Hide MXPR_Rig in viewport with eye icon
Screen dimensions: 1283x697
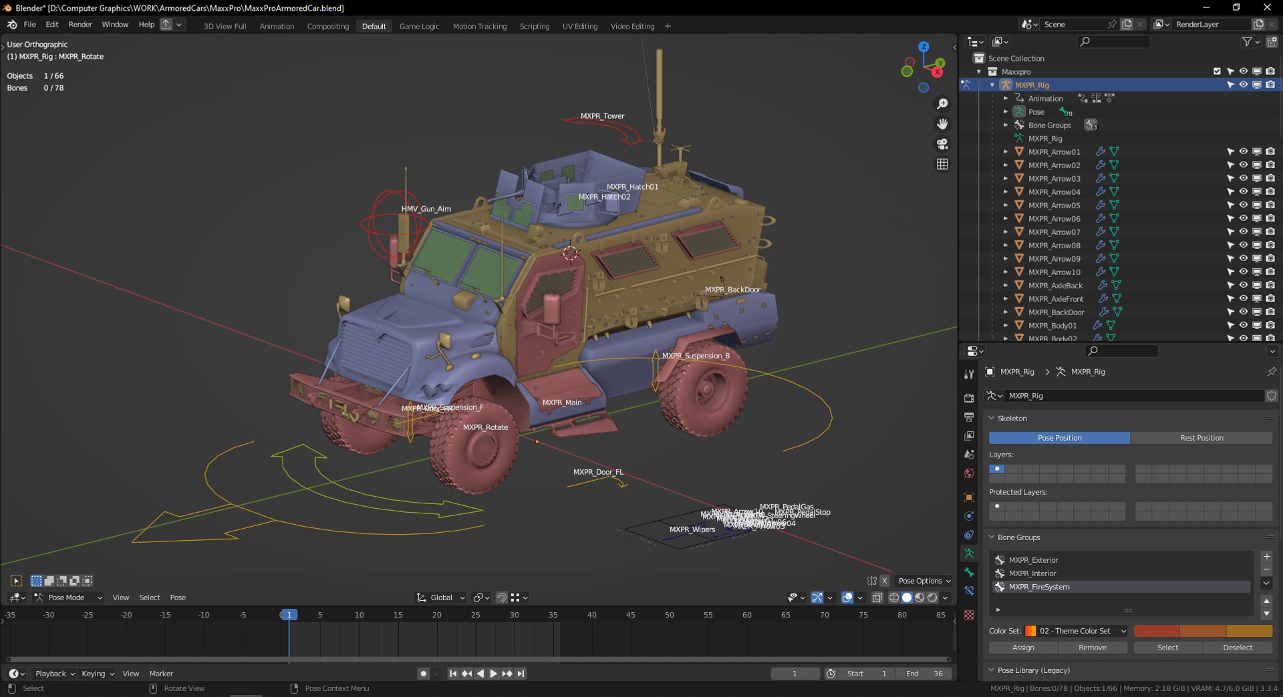[1244, 85]
